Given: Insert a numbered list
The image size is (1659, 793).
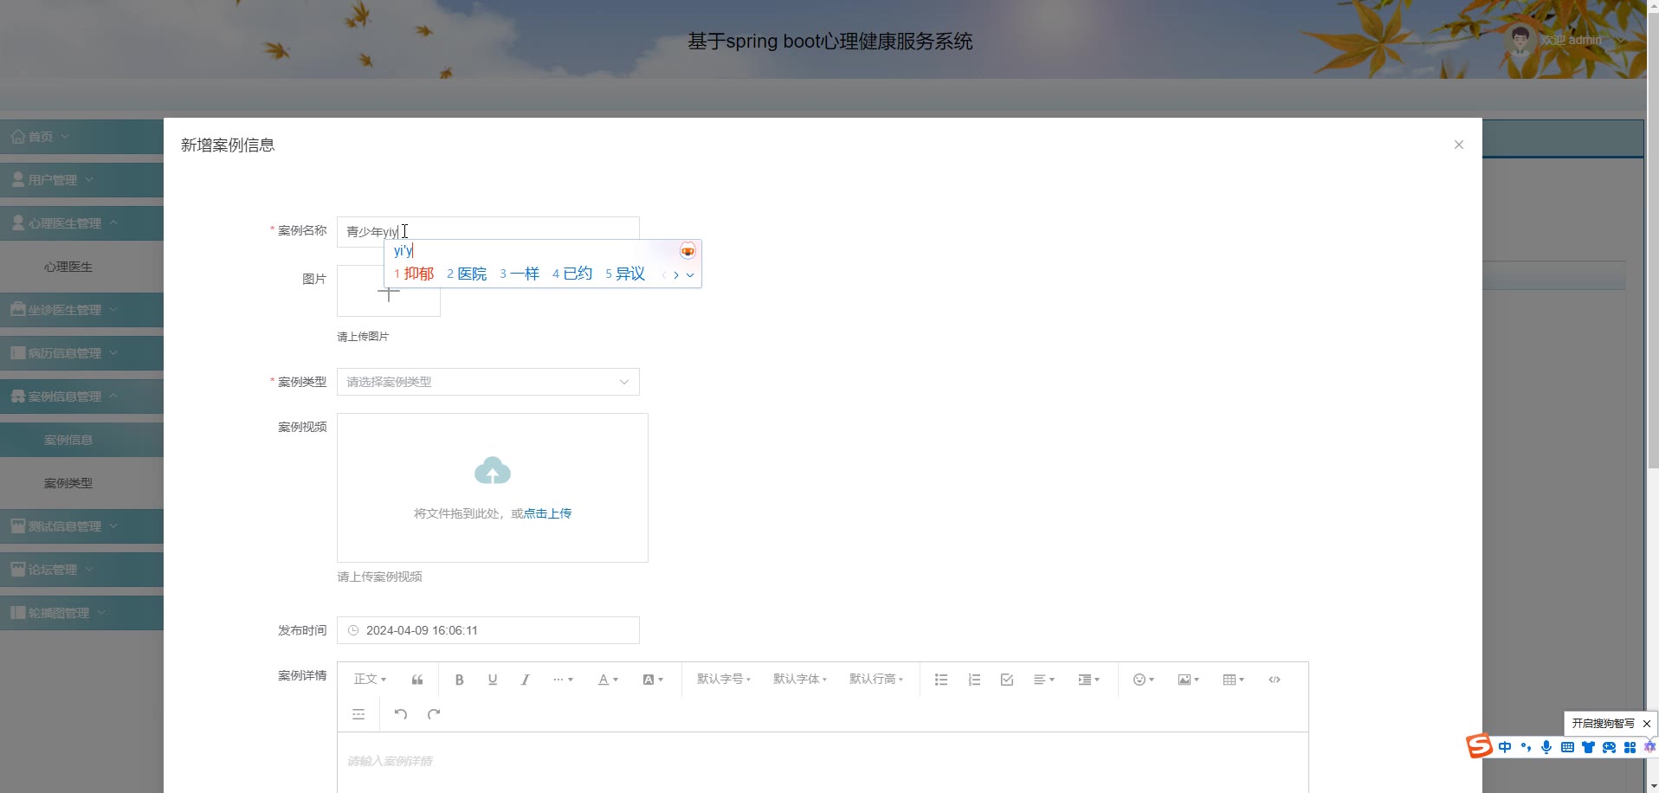Looking at the screenshot, I should coord(974,680).
